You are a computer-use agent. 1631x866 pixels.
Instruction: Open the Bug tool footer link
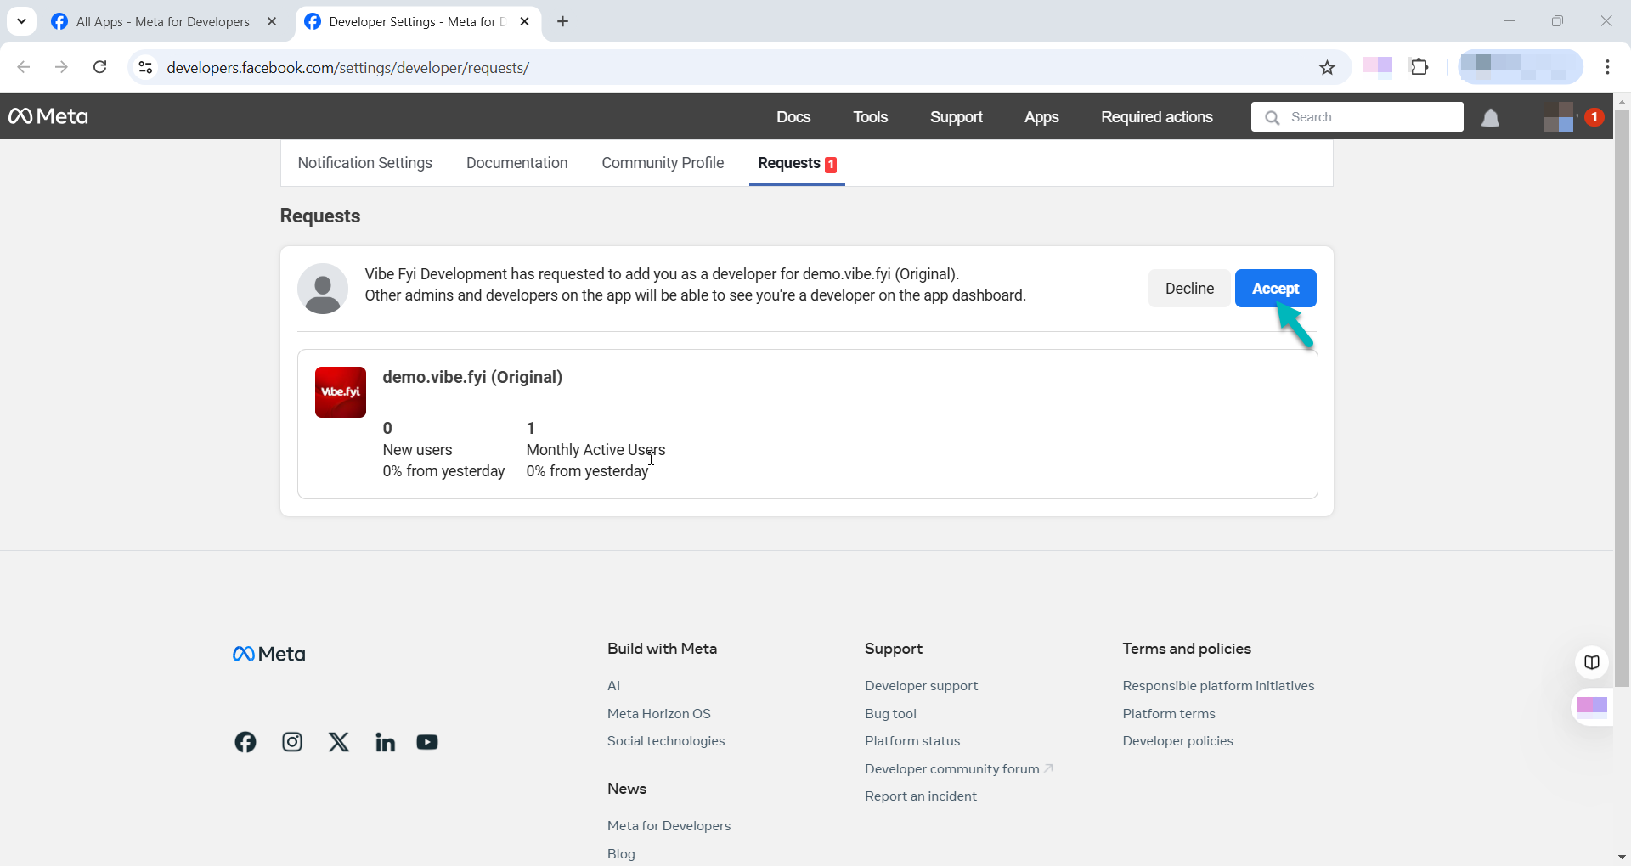pos(890,714)
